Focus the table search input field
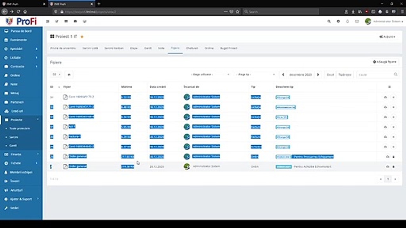The width and height of the screenshot is (406, 228). (377, 75)
